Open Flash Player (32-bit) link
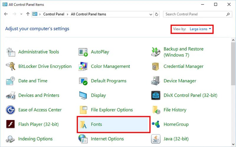The width and height of the screenshot is (236, 147). pos(39,124)
